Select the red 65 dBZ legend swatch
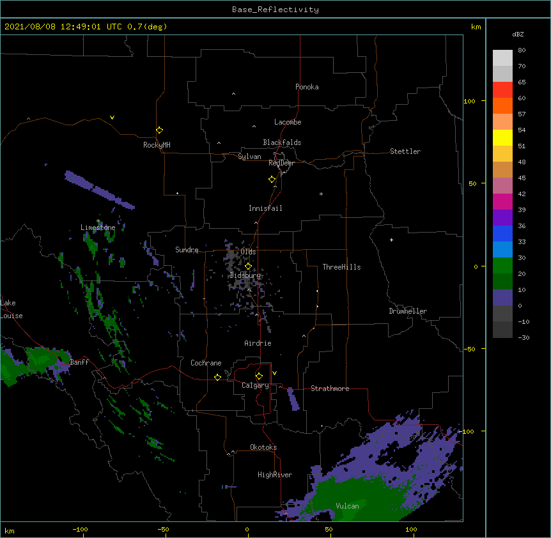This screenshot has height=538, width=551. coord(502,90)
